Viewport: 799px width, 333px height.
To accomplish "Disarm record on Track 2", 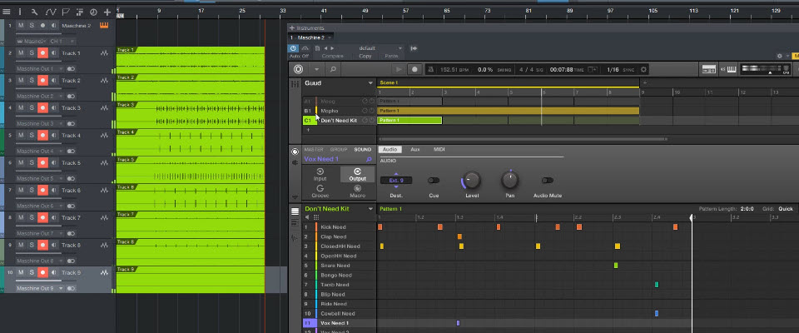I will [42, 81].
